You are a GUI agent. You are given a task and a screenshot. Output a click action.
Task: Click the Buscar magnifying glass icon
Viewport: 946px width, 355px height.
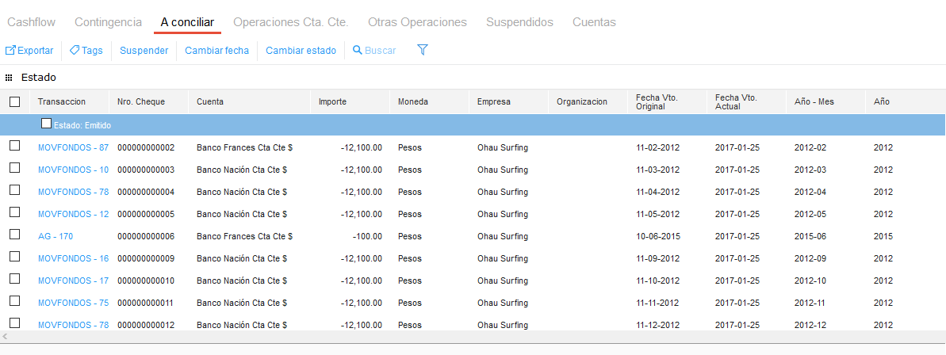pyautogui.click(x=358, y=51)
